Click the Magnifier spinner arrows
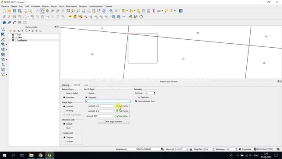Image resolution: width=282 pixels, height=159 pixels. pyautogui.click(x=213, y=149)
